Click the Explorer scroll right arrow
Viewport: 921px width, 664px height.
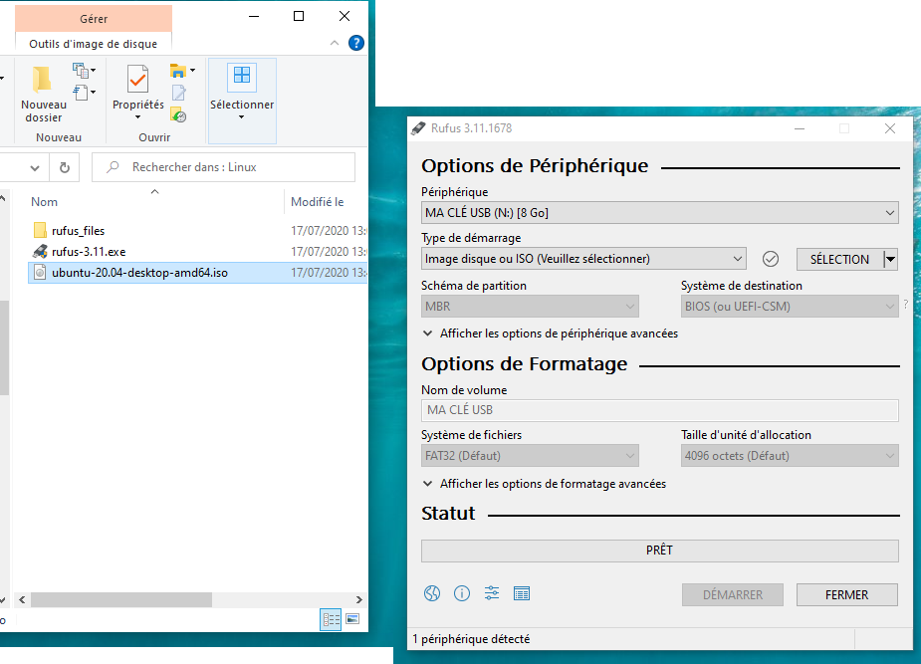pyautogui.click(x=358, y=599)
